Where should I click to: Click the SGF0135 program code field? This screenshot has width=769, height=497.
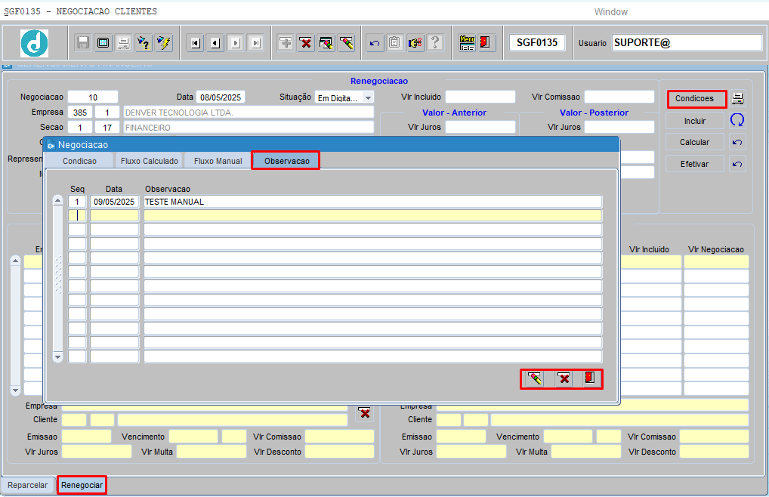[x=537, y=42]
